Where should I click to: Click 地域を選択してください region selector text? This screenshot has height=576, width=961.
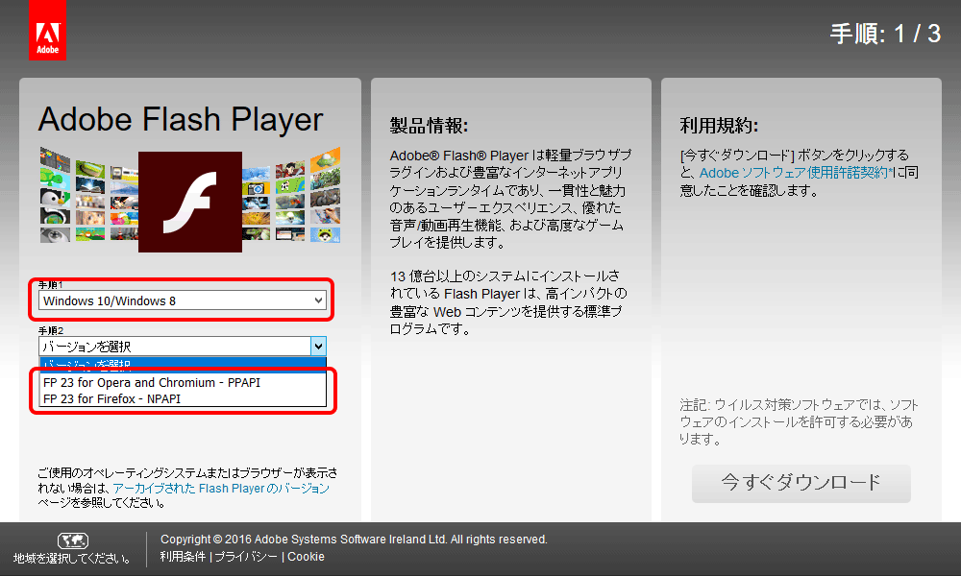click(72, 559)
